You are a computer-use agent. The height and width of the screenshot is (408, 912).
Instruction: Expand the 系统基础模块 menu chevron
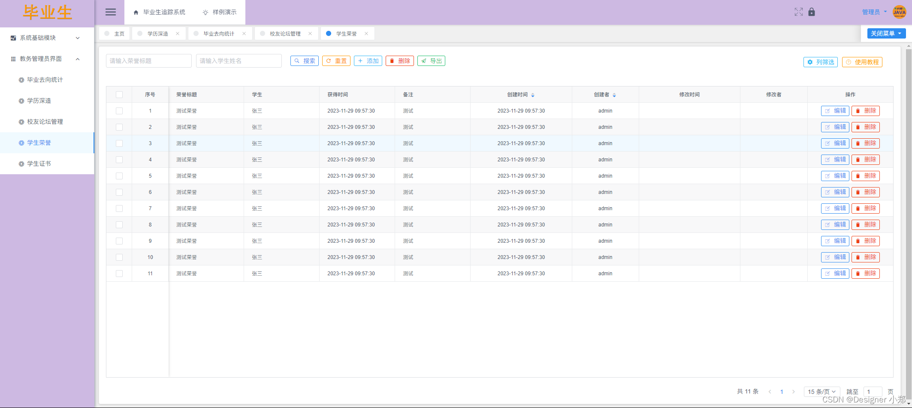pos(78,38)
